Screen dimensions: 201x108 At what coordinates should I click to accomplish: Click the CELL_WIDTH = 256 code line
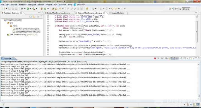tap(76, 19)
